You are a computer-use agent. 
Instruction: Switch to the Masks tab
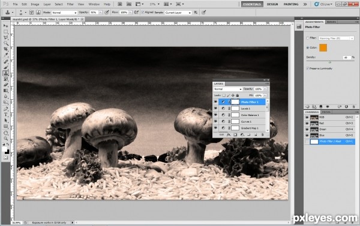331,22
